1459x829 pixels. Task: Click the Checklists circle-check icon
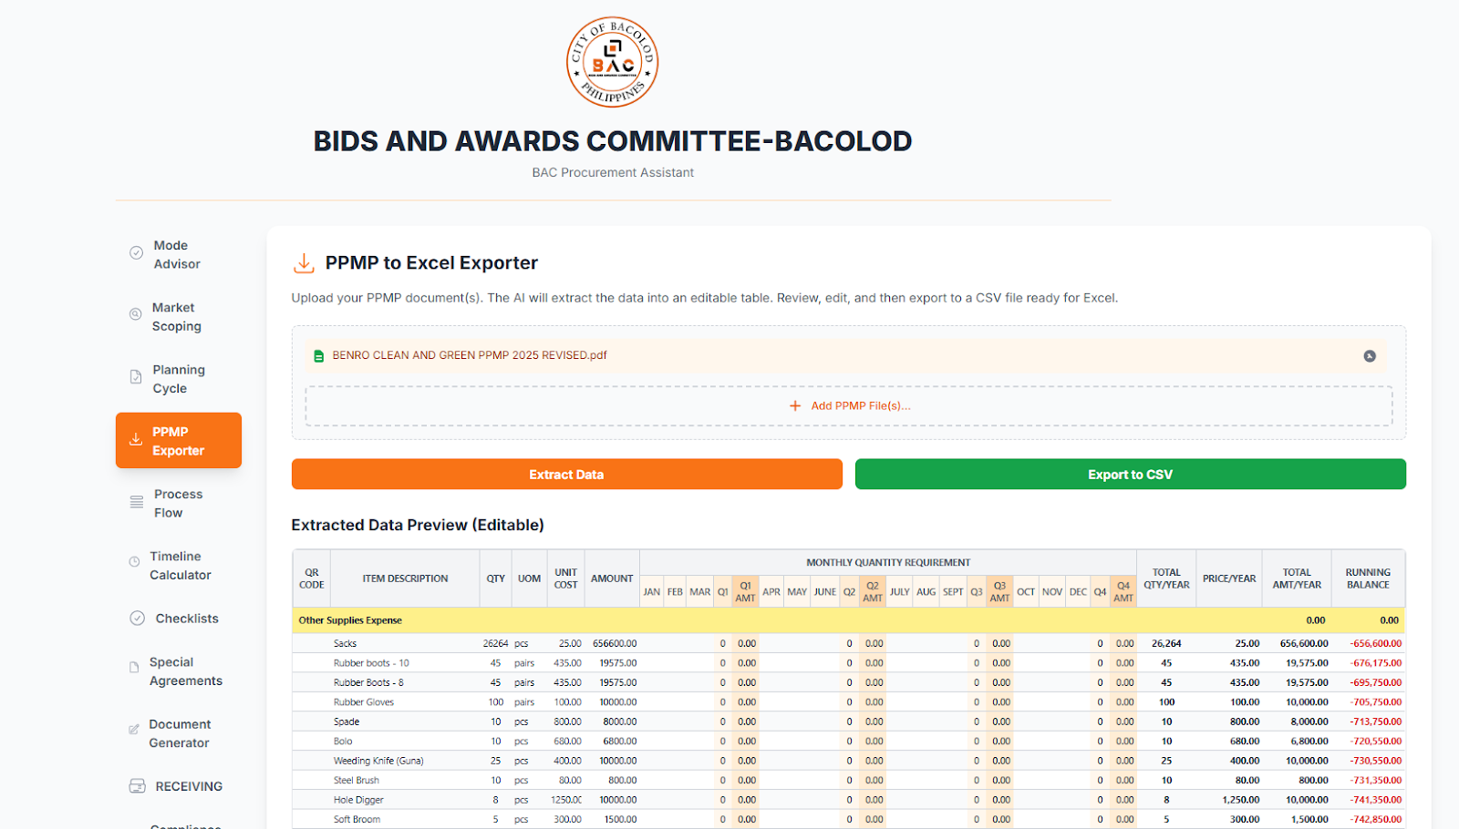(137, 619)
